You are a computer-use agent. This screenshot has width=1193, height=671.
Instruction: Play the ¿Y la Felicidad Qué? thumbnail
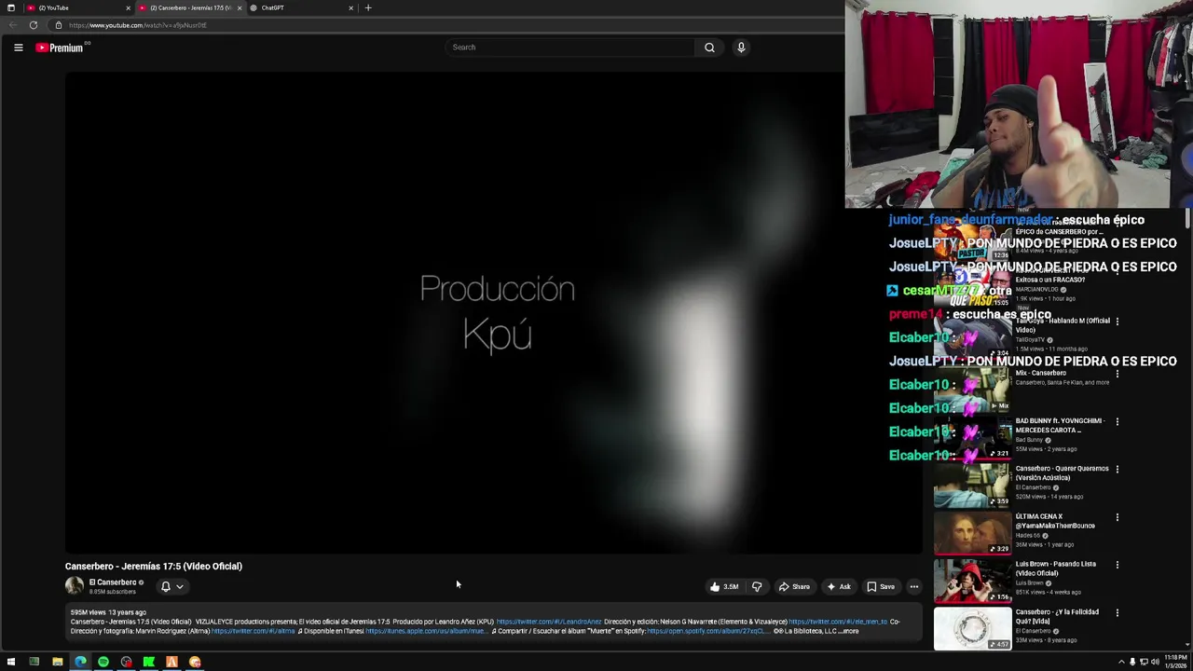point(972,628)
